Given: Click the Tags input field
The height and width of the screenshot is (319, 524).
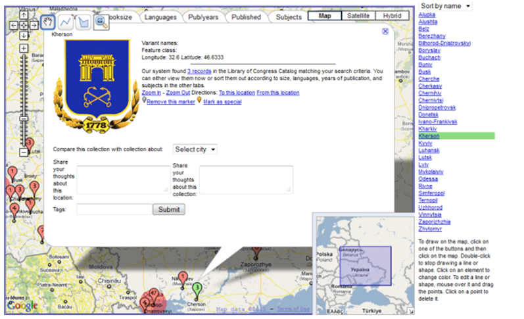Looking at the screenshot, I should (x=114, y=209).
